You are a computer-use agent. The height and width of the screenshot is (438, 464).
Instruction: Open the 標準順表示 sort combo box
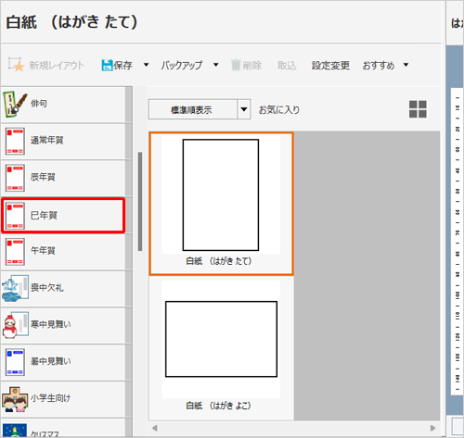pos(200,109)
